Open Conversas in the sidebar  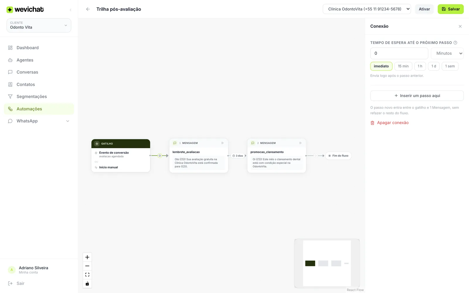[39, 72]
